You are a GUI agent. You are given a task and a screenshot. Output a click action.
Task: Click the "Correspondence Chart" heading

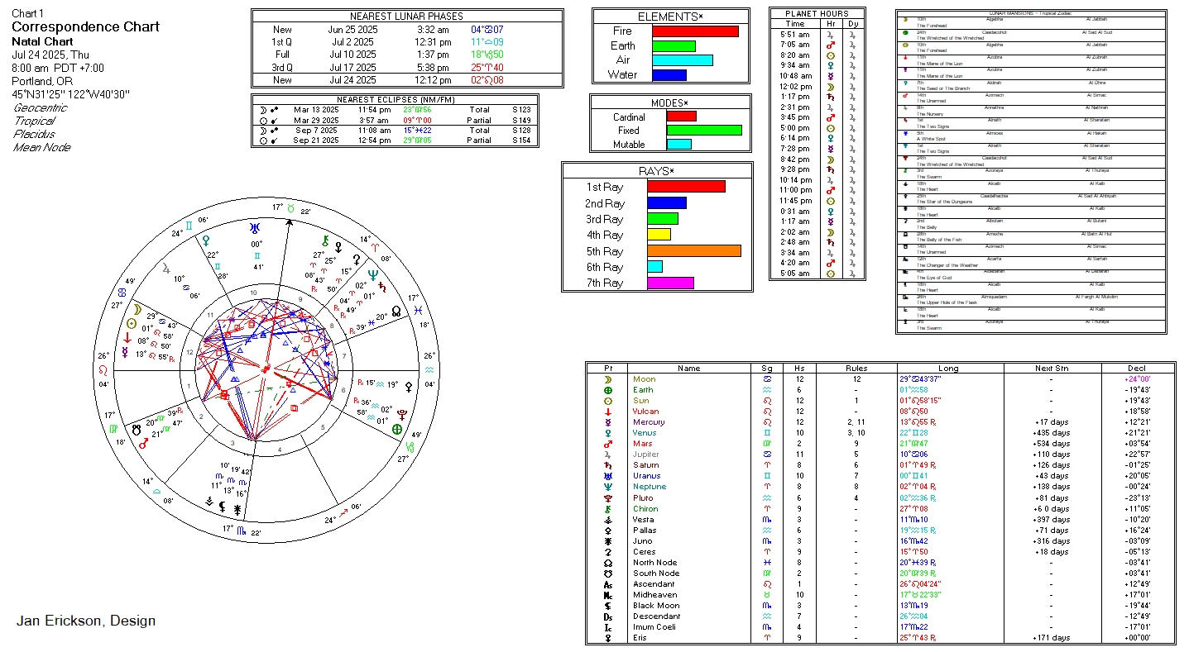tap(85, 27)
